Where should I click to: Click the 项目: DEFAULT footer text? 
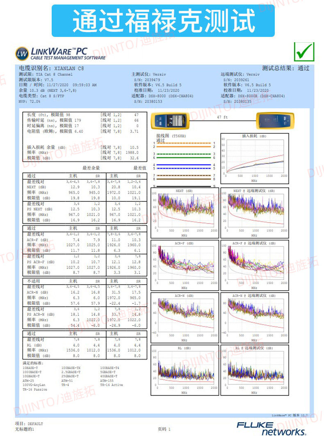click(29, 423)
